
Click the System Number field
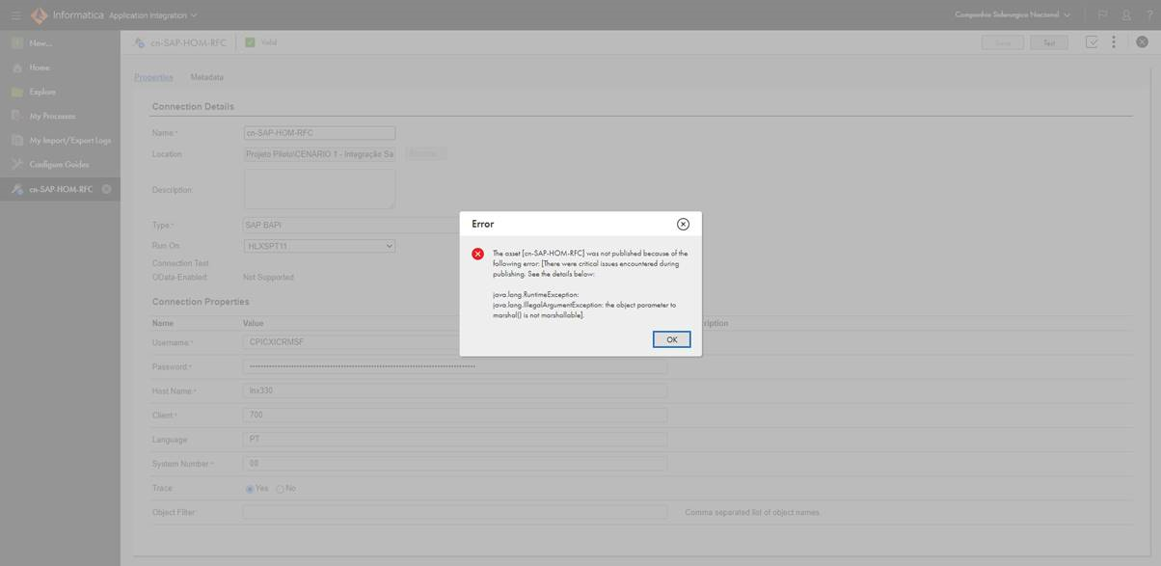[455, 464]
